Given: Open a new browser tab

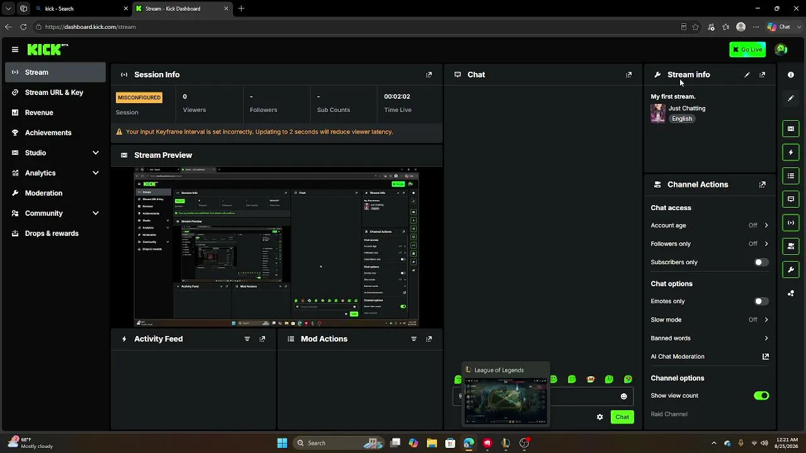Looking at the screenshot, I should (241, 9).
